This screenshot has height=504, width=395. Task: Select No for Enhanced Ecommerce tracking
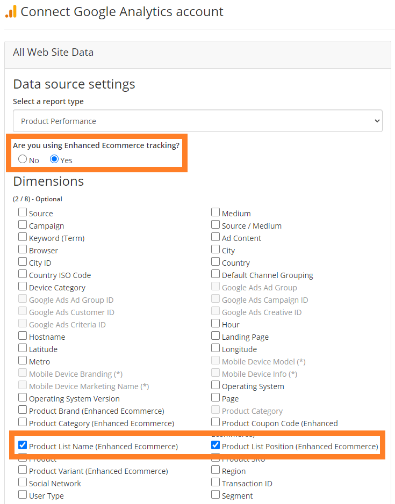click(x=23, y=159)
